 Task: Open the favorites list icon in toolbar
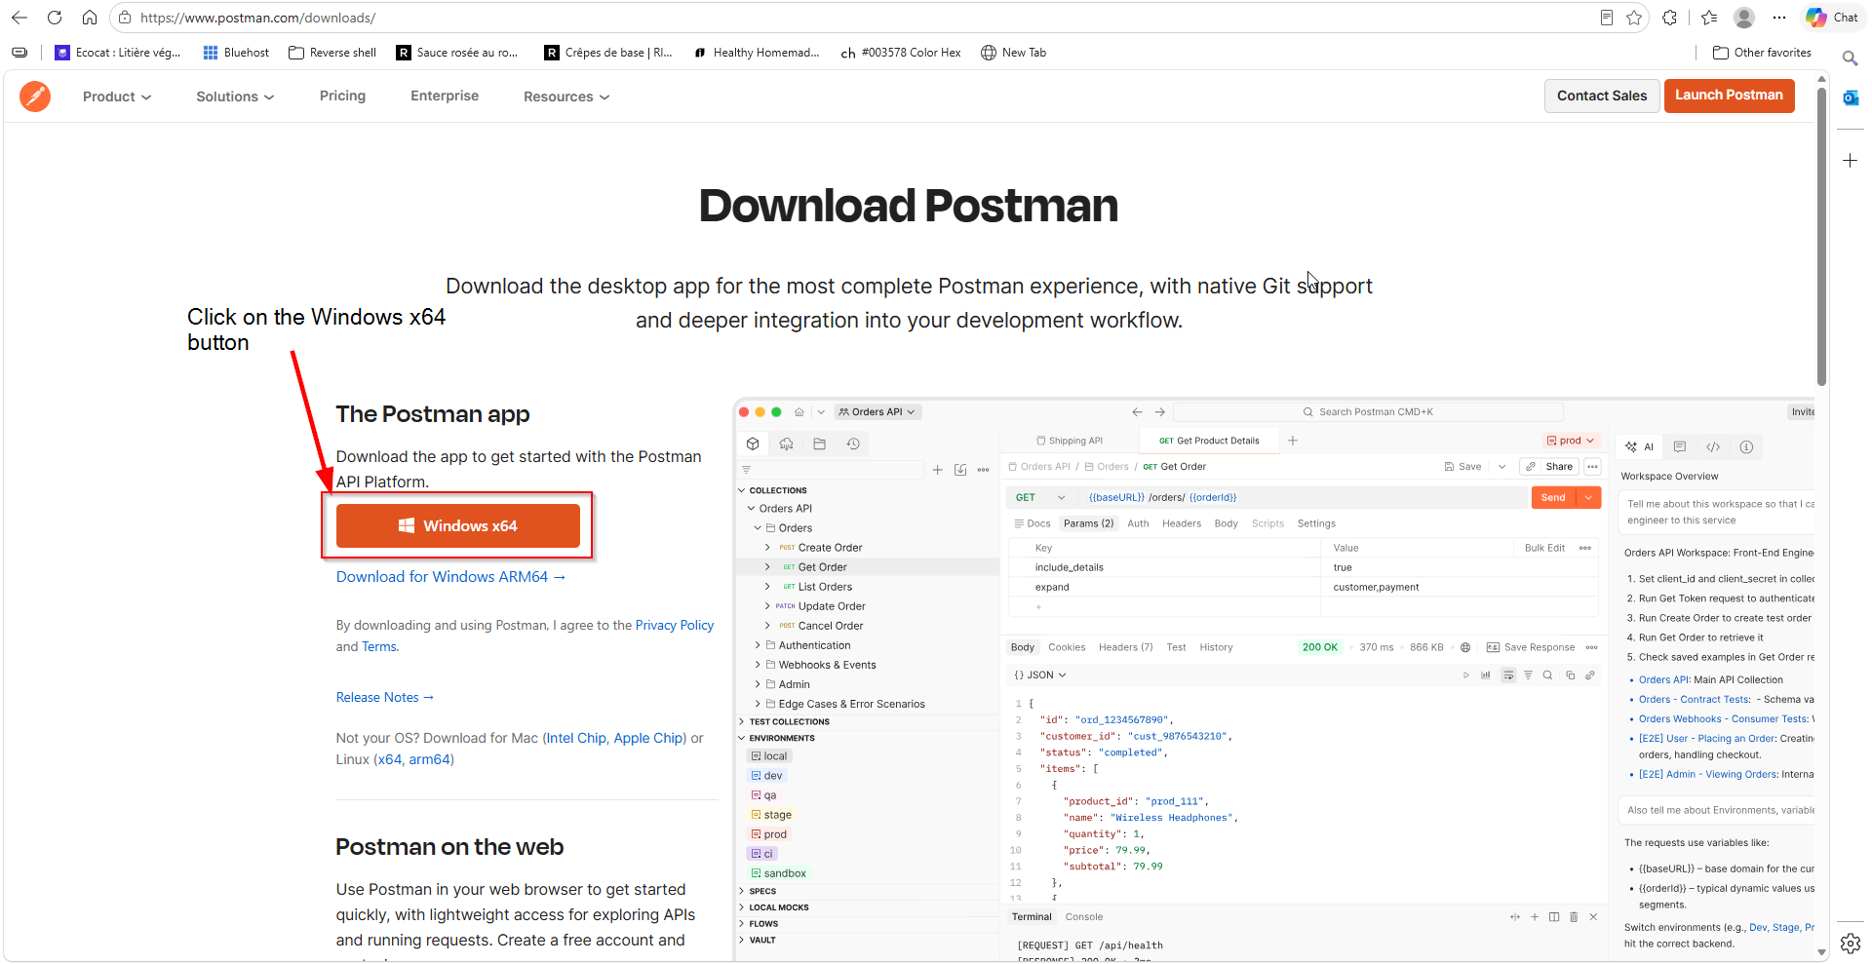point(1709,18)
